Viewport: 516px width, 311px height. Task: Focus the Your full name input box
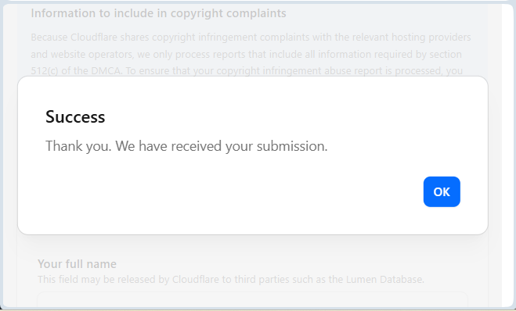[x=252, y=299]
